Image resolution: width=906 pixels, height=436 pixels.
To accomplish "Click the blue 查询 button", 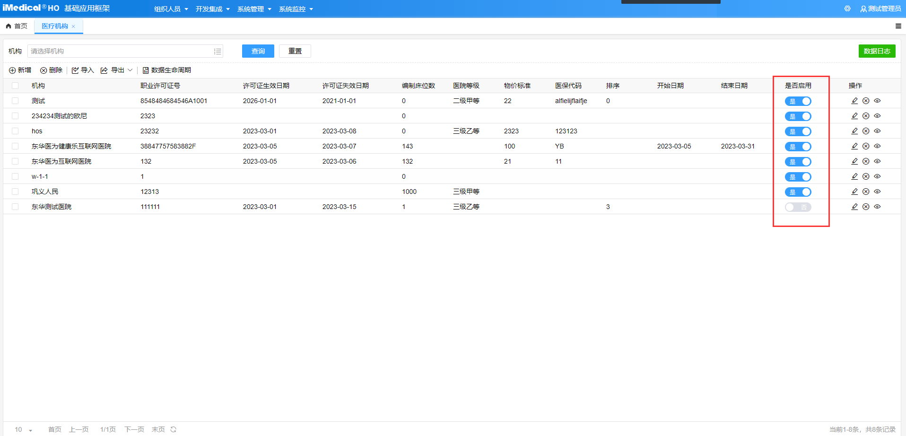I will (258, 51).
